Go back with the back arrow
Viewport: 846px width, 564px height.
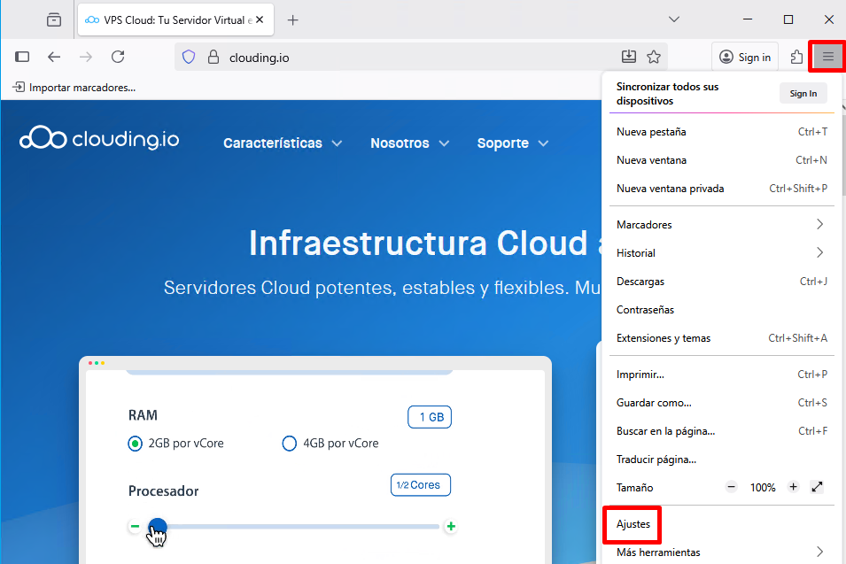point(54,57)
